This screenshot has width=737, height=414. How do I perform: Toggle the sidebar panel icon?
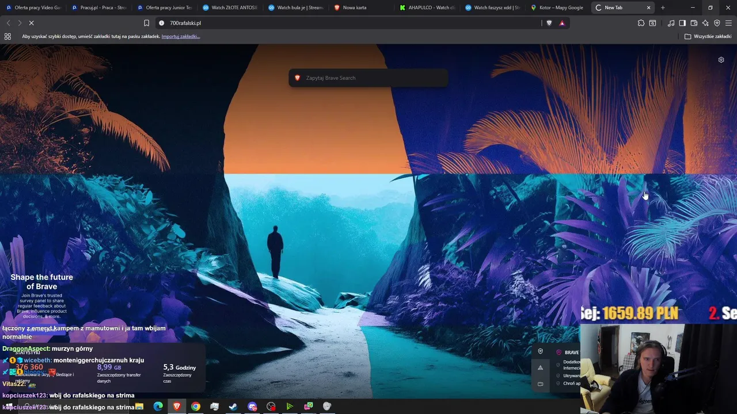pos(682,23)
